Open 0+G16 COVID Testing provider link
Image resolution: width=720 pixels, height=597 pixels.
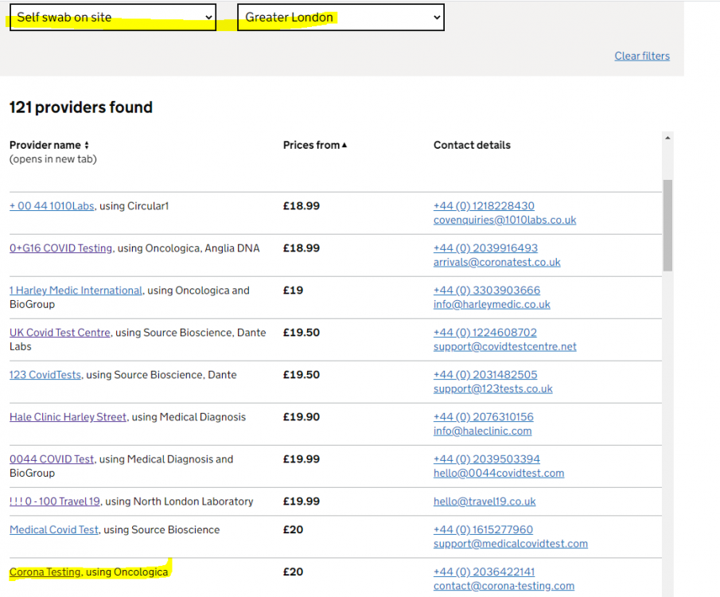click(60, 248)
